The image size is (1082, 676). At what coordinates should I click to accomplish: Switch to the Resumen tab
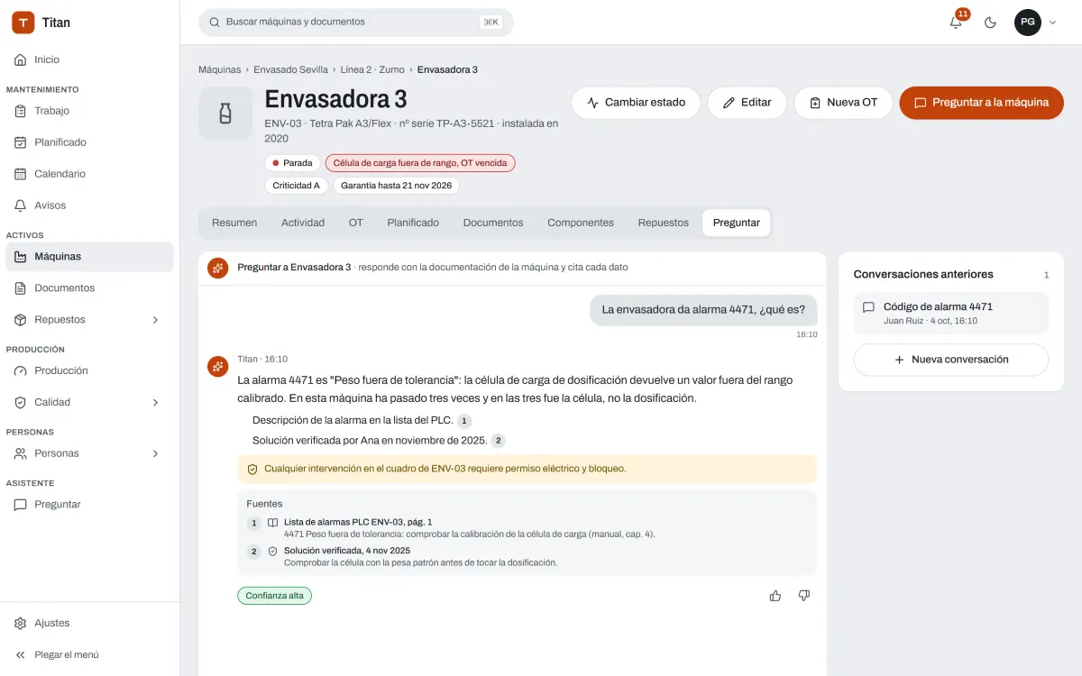[234, 223]
